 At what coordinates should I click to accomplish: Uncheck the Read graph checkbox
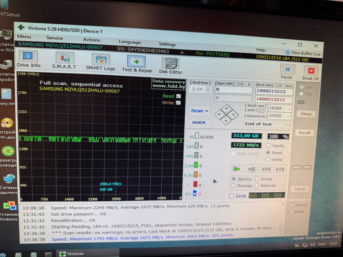pos(178,96)
